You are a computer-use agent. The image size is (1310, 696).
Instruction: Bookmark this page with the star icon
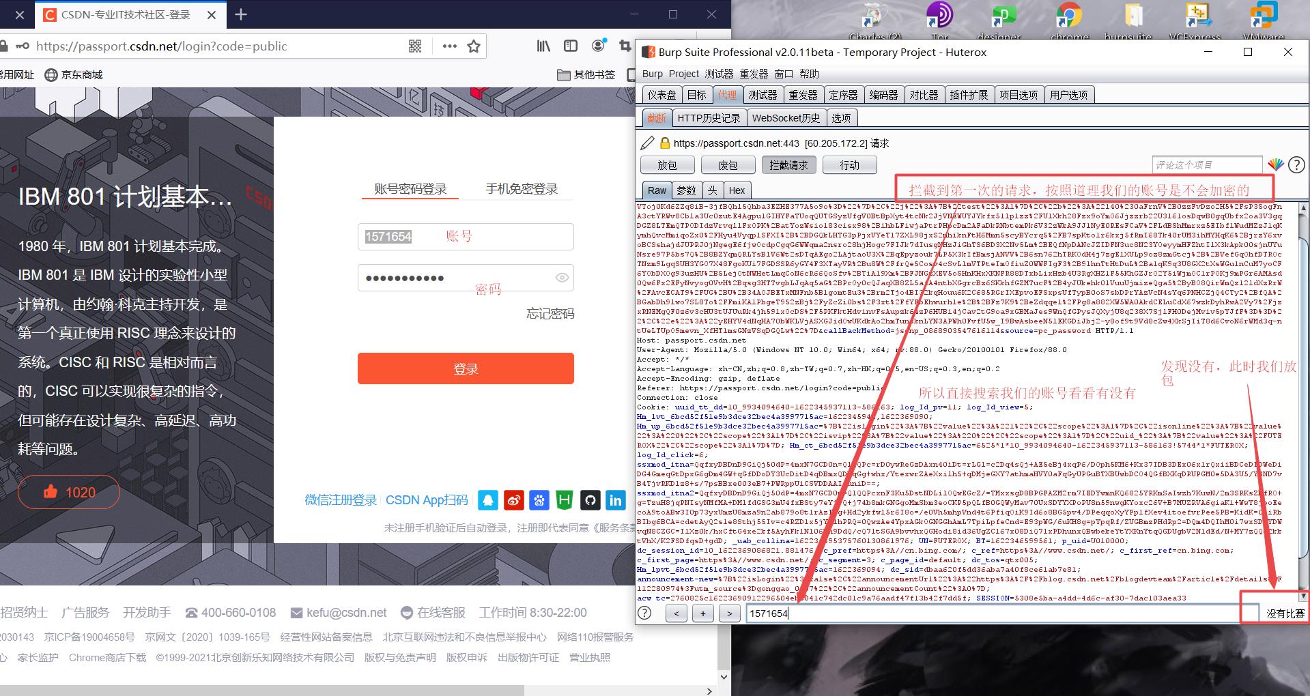coord(474,46)
